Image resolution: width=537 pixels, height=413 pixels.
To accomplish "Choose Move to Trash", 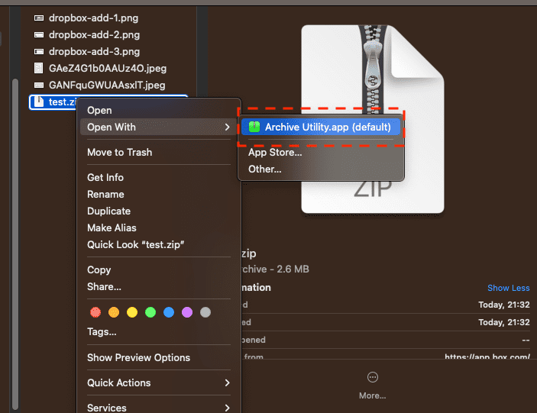I will [x=159, y=152].
